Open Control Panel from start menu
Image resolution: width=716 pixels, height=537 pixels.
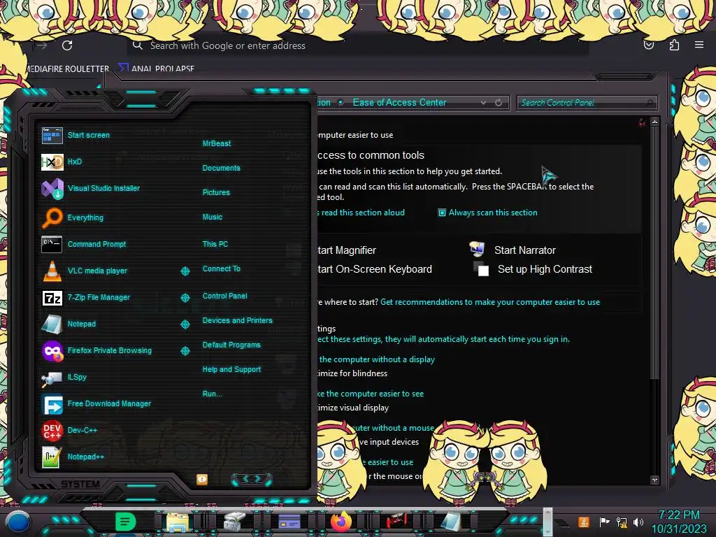tap(224, 296)
